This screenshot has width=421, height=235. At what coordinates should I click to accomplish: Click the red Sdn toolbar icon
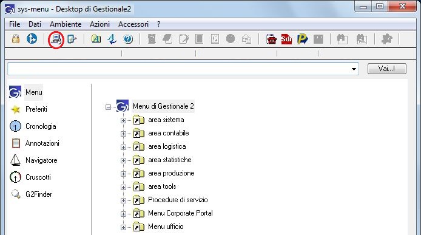(x=286, y=39)
